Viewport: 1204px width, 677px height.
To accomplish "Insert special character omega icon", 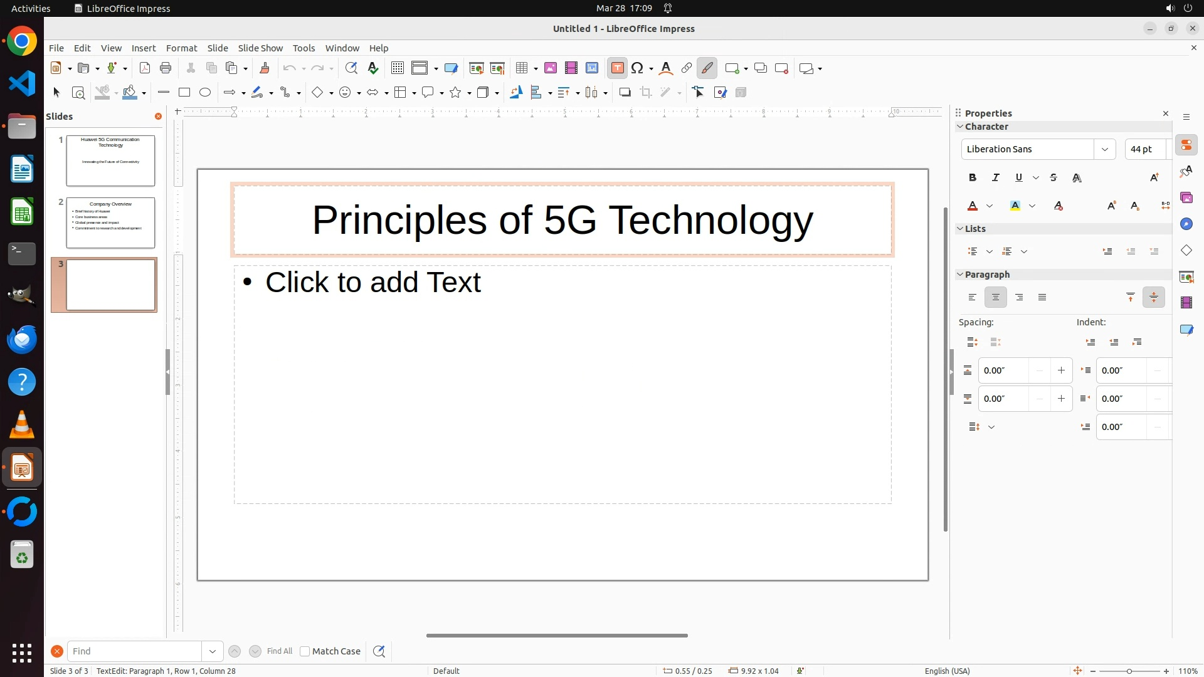I will click(x=638, y=68).
